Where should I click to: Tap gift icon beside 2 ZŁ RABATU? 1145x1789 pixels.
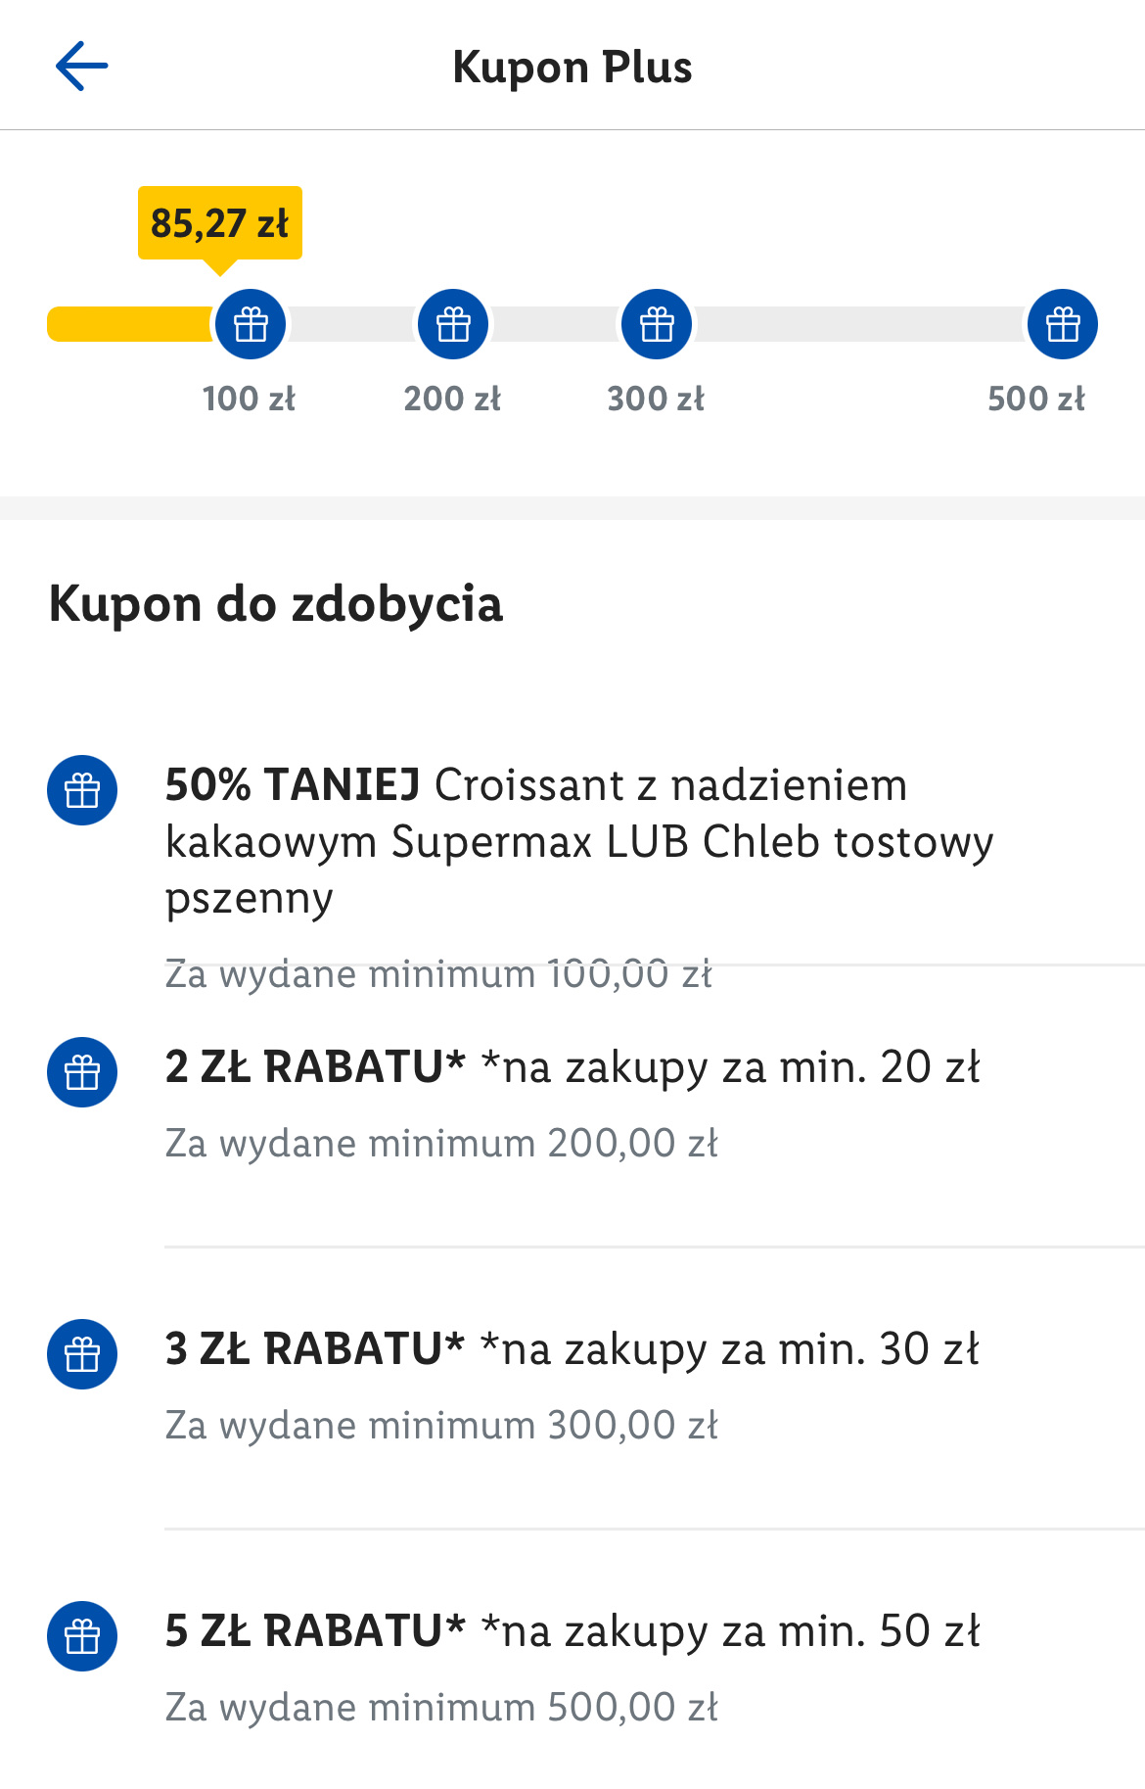[x=82, y=1072]
